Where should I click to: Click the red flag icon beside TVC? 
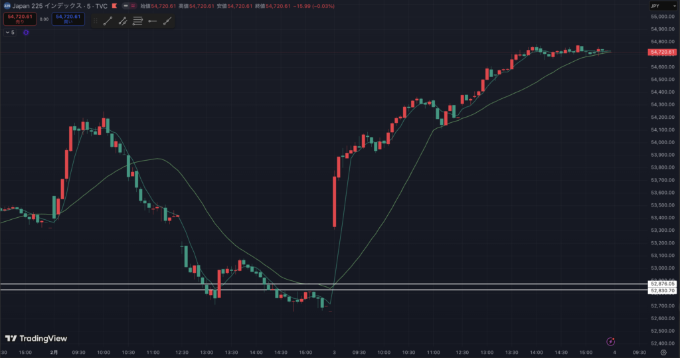click(114, 6)
